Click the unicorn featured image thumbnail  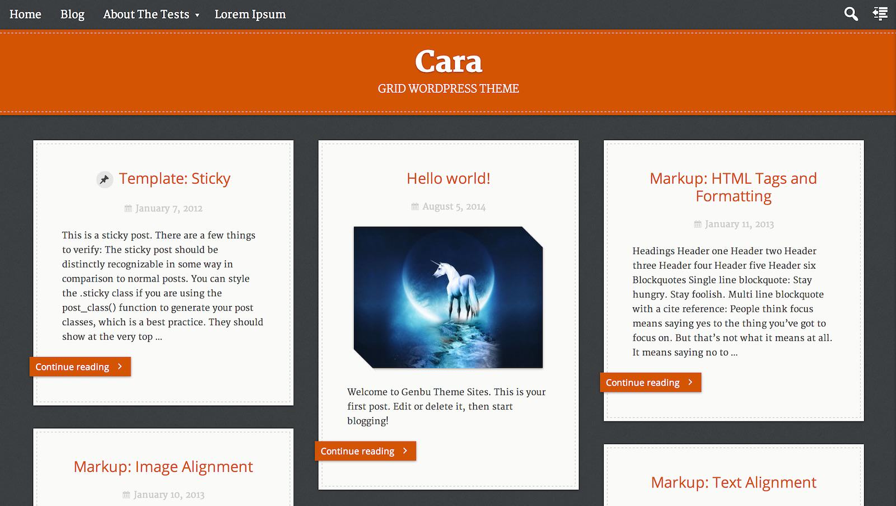(x=448, y=297)
